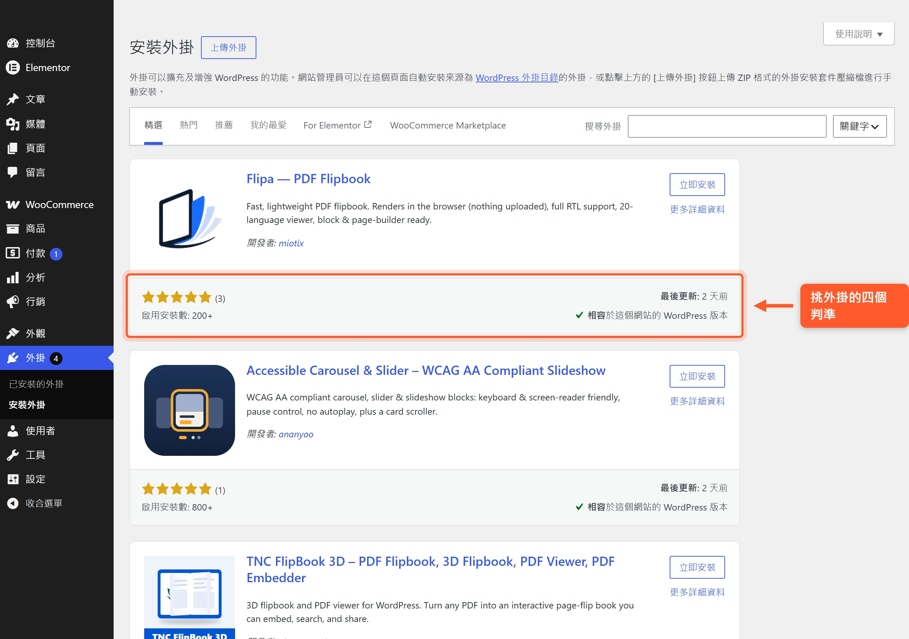Select the 安裝外掛 submenu item

pyautogui.click(x=27, y=405)
